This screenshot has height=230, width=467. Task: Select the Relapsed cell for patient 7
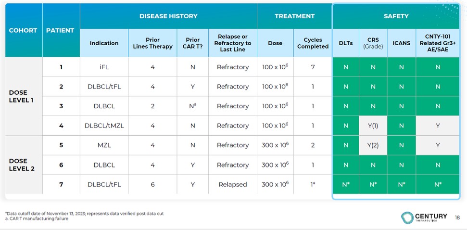coord(233,184)
